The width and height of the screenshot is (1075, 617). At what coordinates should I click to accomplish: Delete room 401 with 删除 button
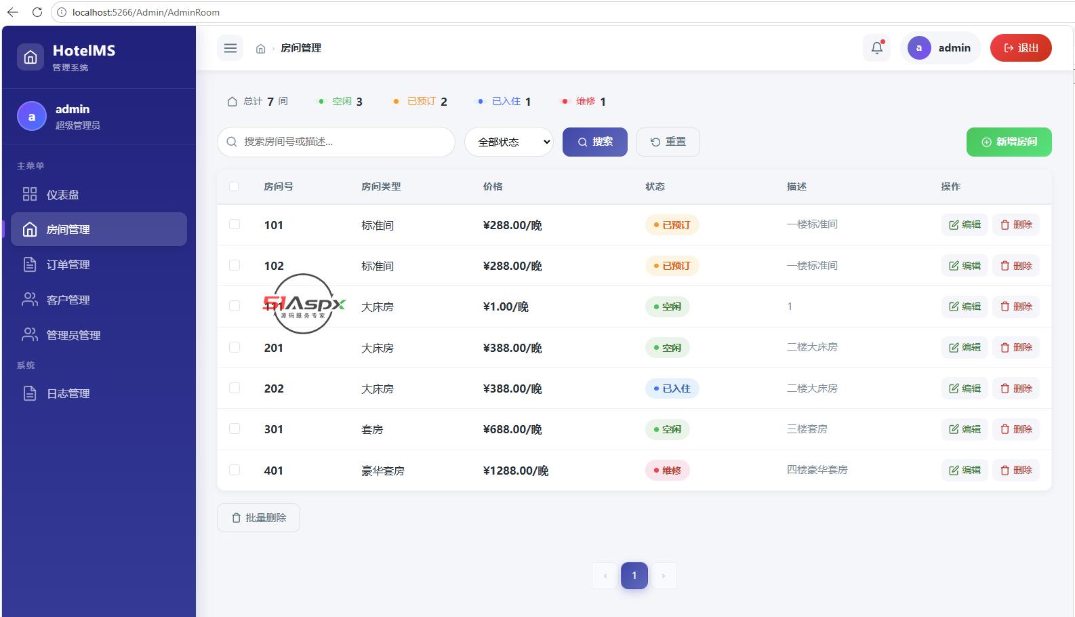(1016, 470)
